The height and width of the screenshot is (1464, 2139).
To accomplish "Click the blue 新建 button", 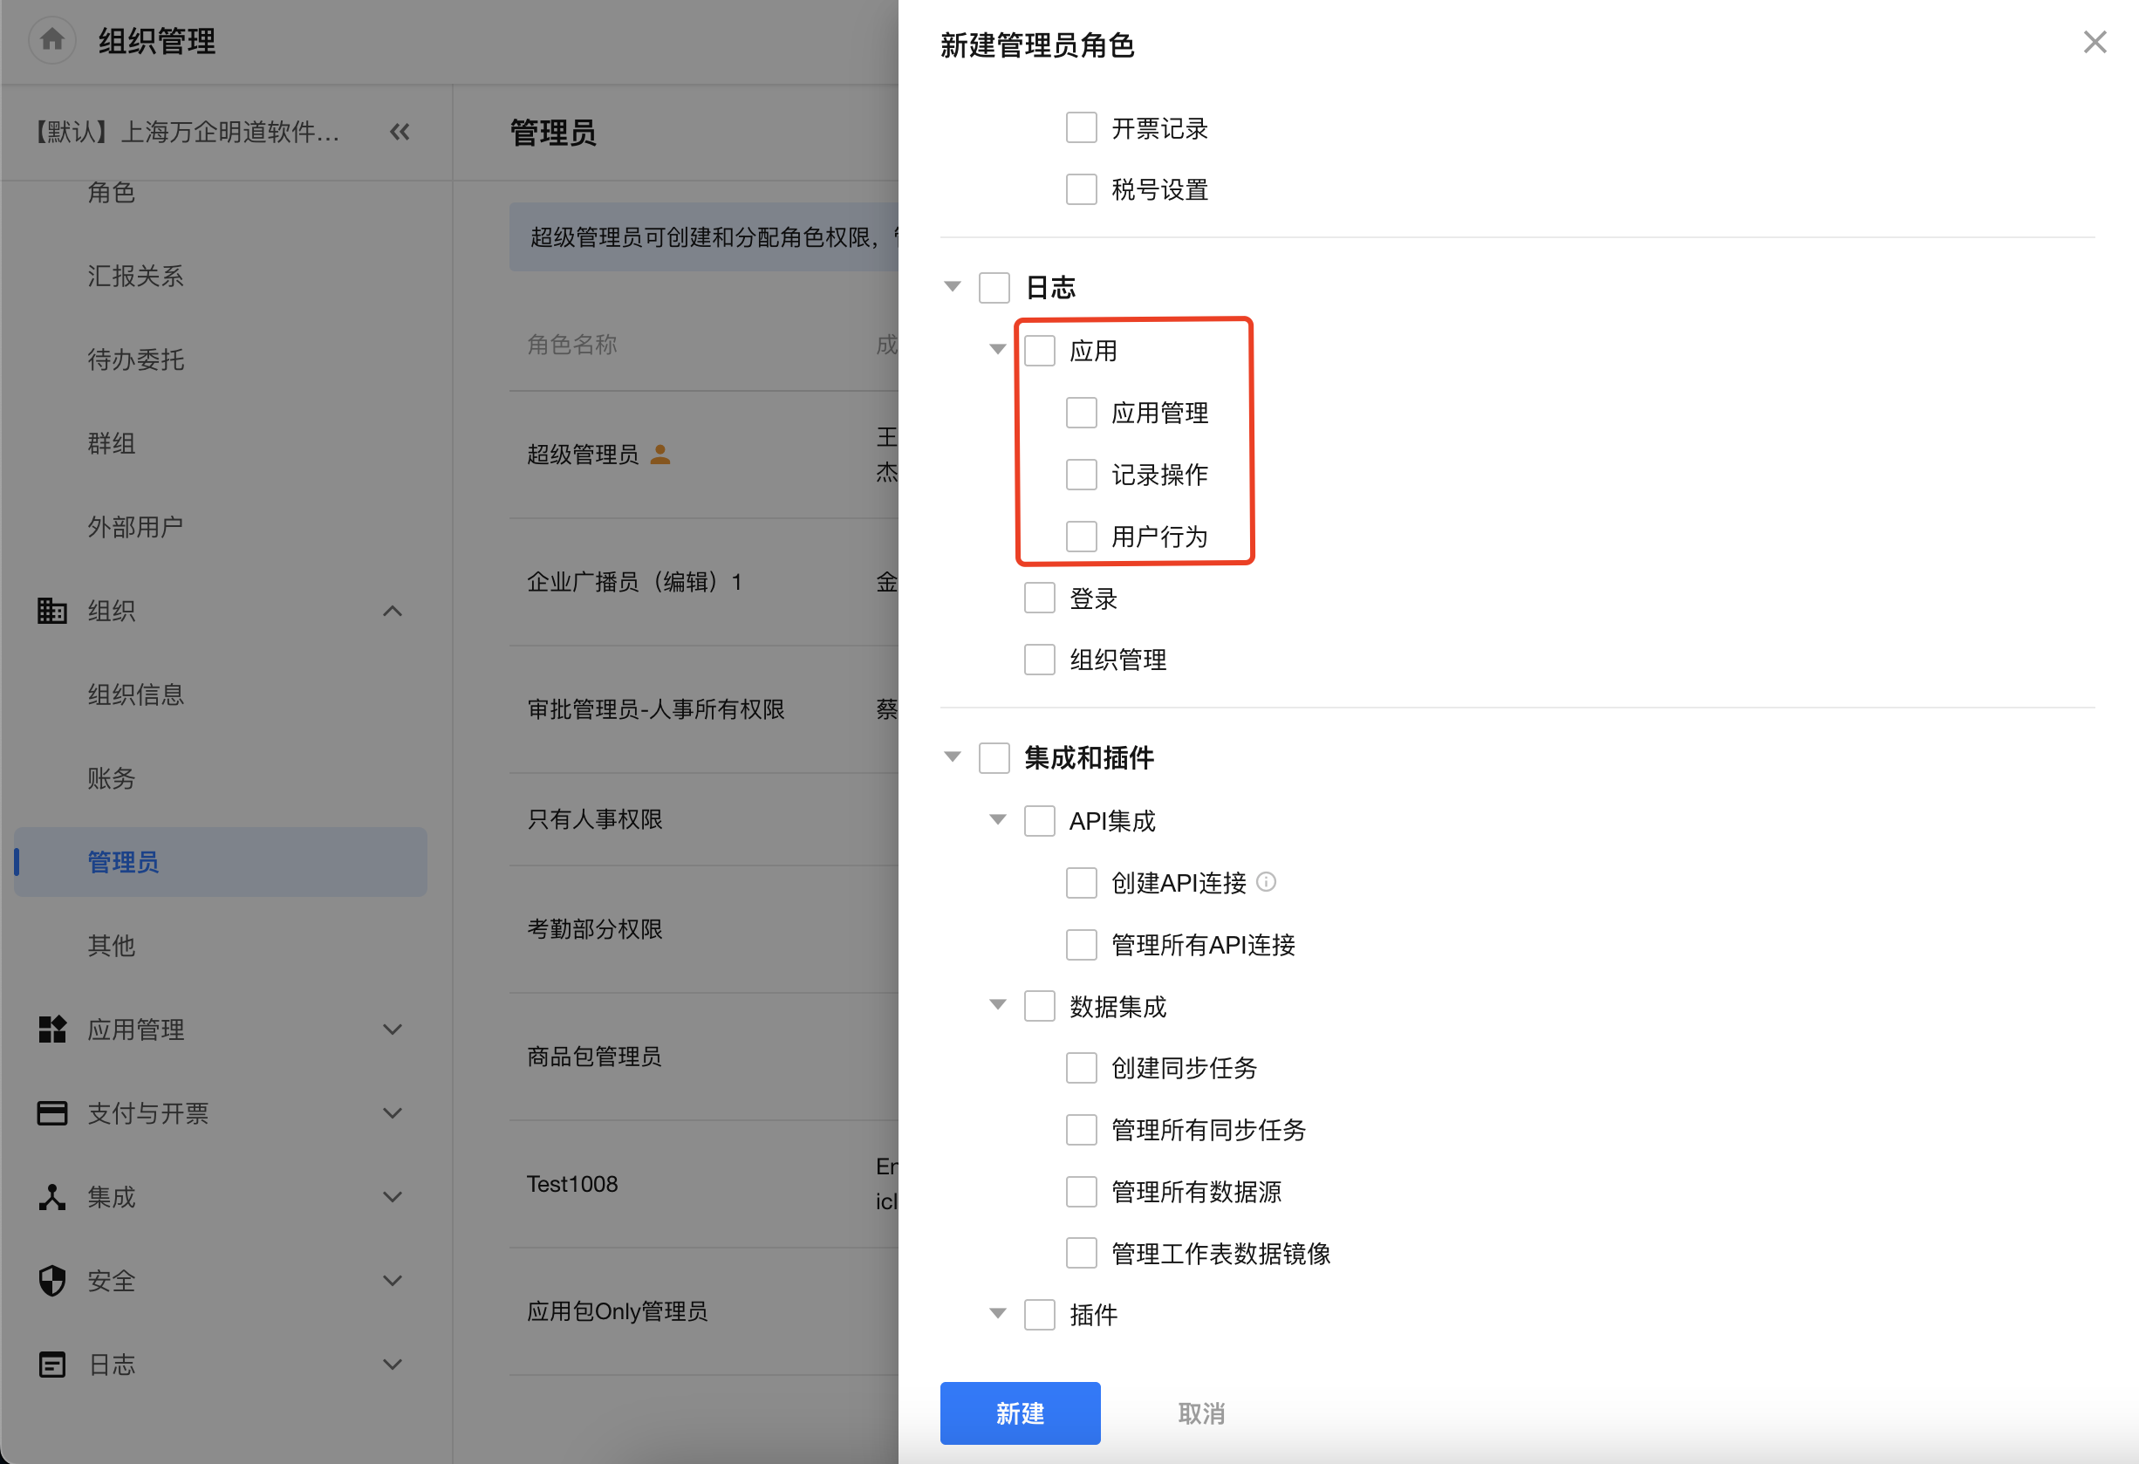I will pos(1020,1413).
